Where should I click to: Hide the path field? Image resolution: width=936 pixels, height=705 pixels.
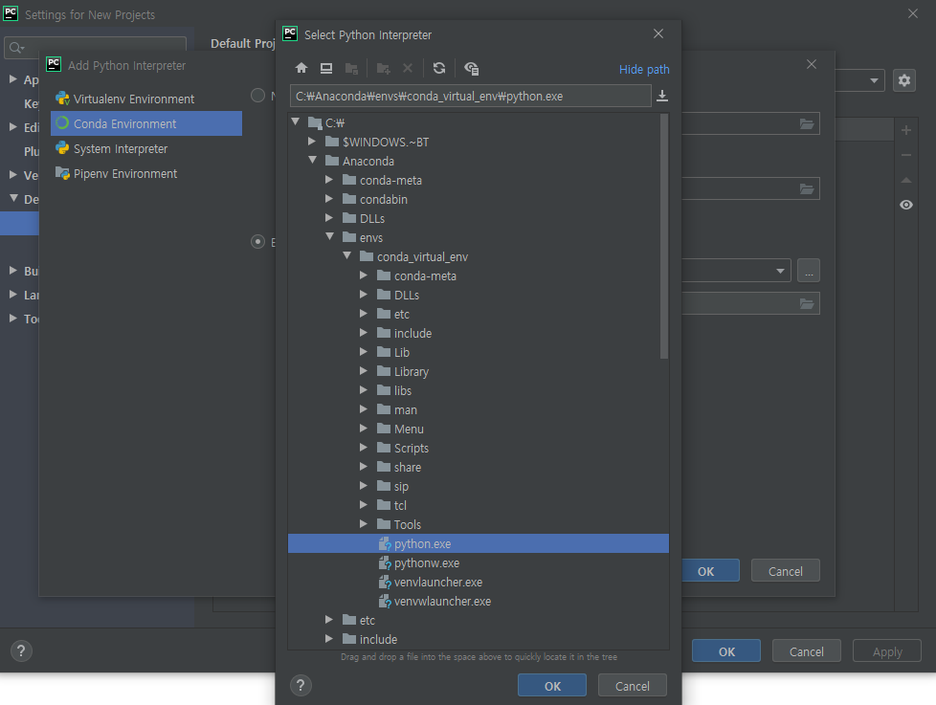click(644, 69)
